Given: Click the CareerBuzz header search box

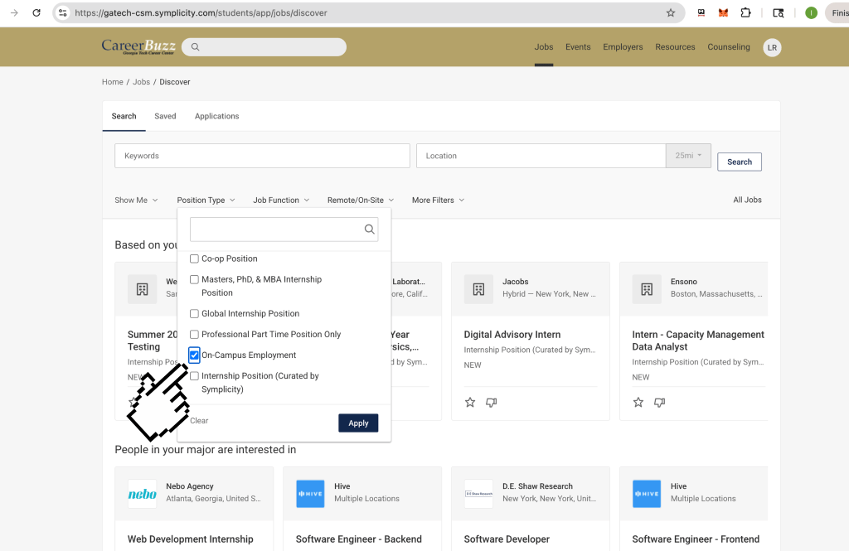Looking at the screenshot, I should [264, 47].
